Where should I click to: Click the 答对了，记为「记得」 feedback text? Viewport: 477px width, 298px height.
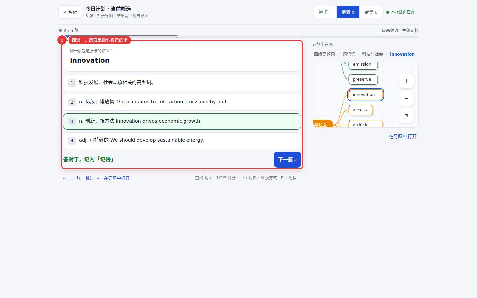pyautogui.click(x=89, y=160)
